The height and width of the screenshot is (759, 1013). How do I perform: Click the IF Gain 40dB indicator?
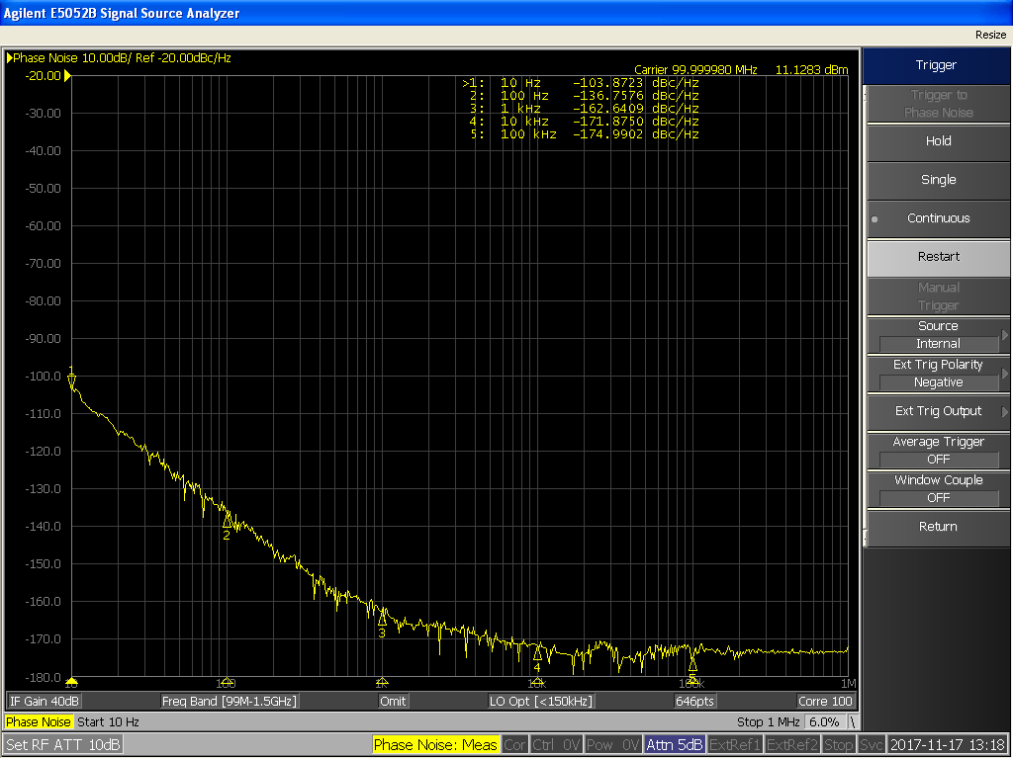pos(45,701)
